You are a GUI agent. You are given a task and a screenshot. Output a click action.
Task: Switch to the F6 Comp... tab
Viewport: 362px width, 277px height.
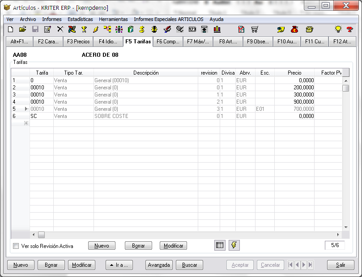[x=168, y=42]
